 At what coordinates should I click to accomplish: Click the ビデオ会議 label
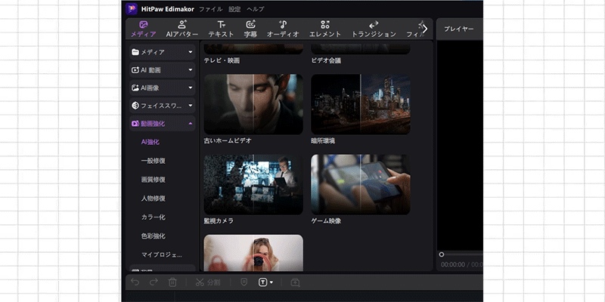click(326, 60)
